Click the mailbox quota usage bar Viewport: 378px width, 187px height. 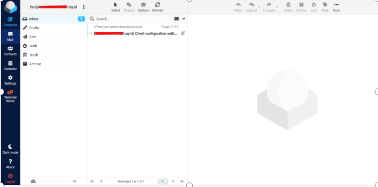click(55, 182)
